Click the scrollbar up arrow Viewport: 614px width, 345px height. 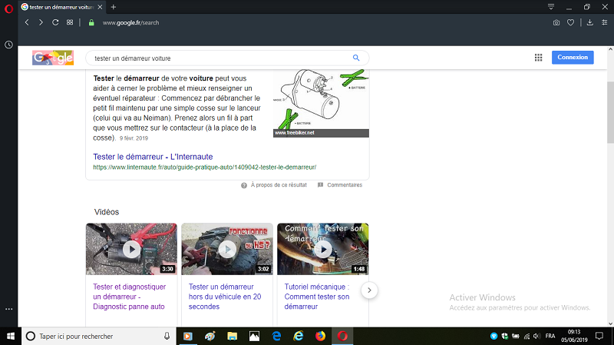pos(610,49)
